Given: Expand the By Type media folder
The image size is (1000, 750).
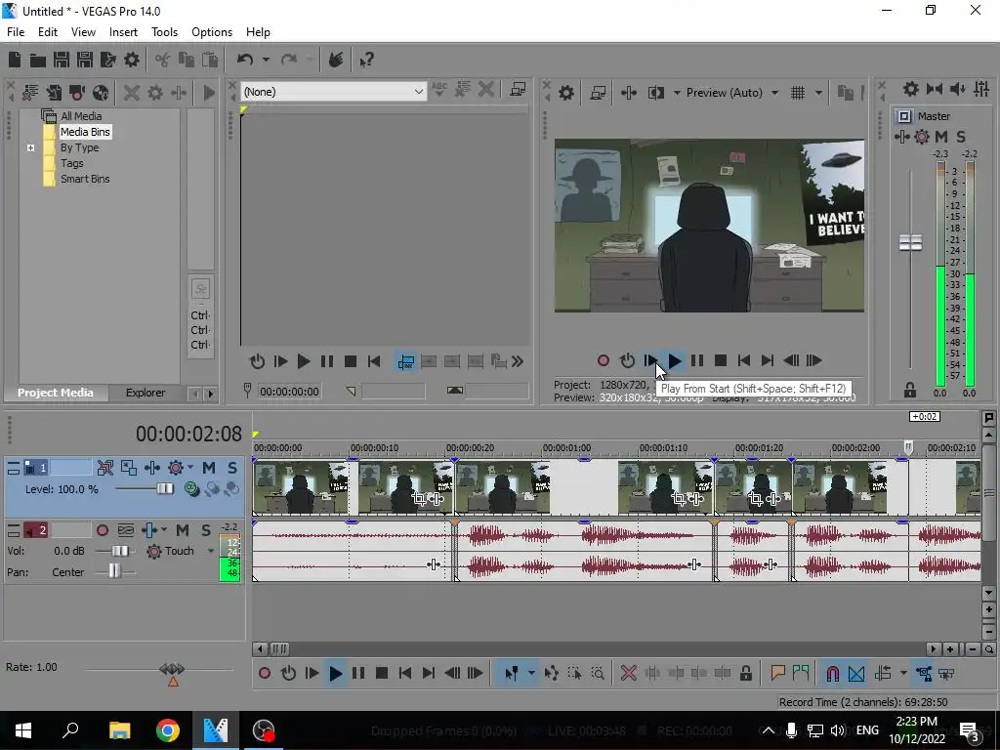Looking at the screenshot, I should pos(30,148).
